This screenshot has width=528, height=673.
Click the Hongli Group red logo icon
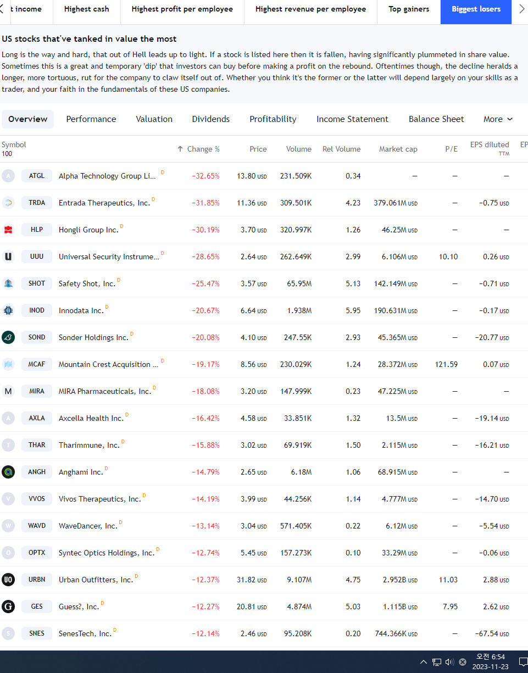click(x=8, y=230)
